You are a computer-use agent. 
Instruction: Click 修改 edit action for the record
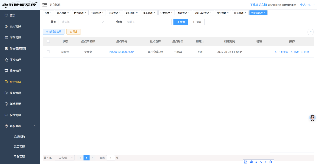tap(294, 52)
